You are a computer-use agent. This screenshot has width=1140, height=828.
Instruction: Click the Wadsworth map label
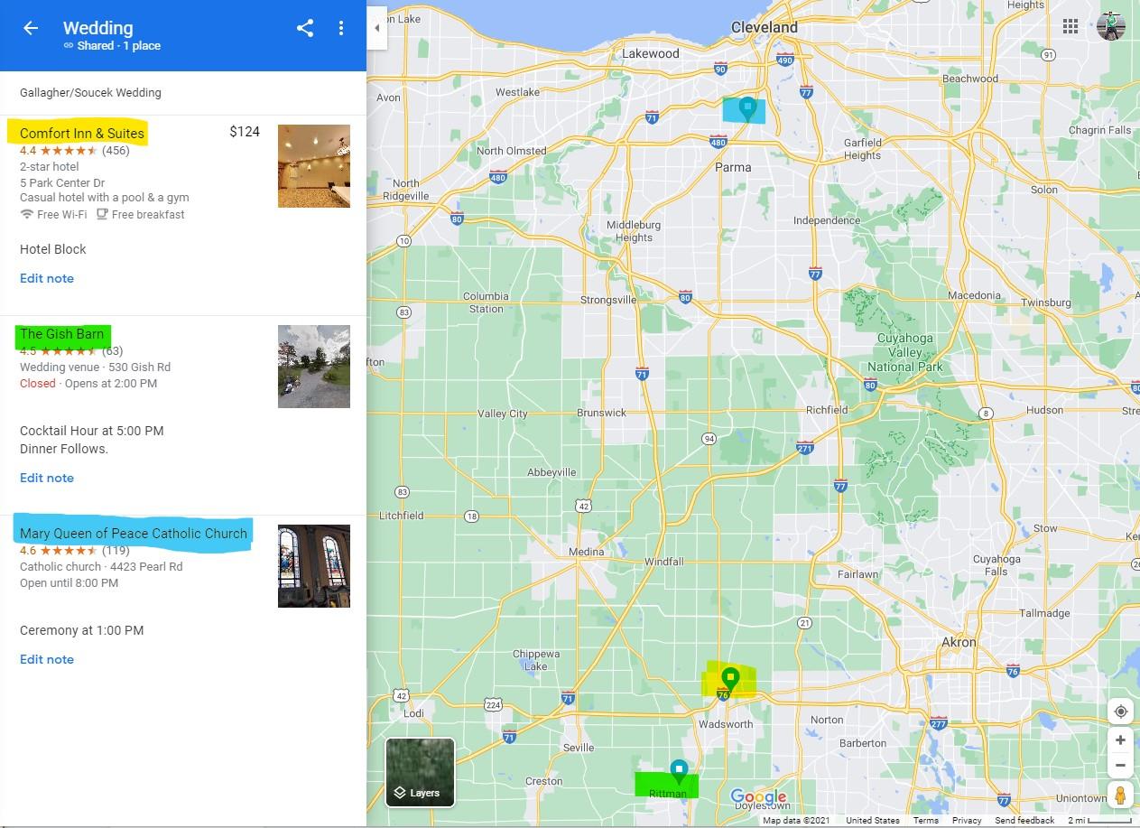[726, 724]
